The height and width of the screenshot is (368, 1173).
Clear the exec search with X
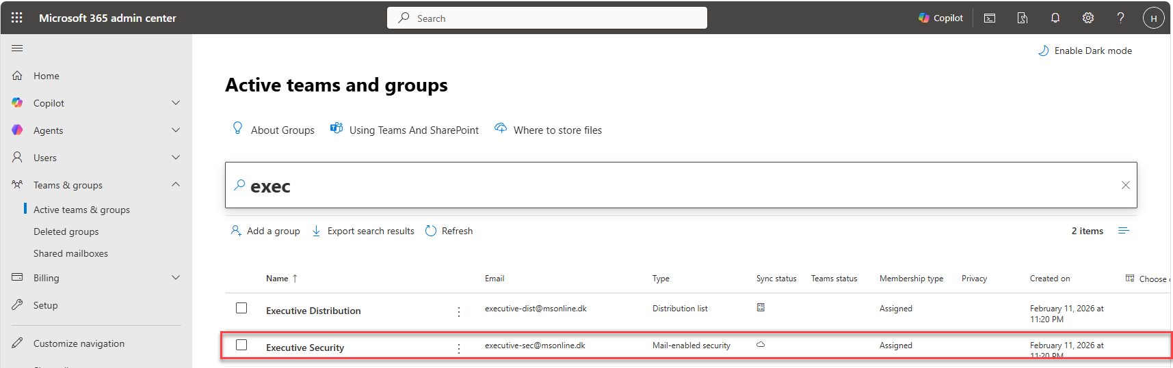(1125, 185)
